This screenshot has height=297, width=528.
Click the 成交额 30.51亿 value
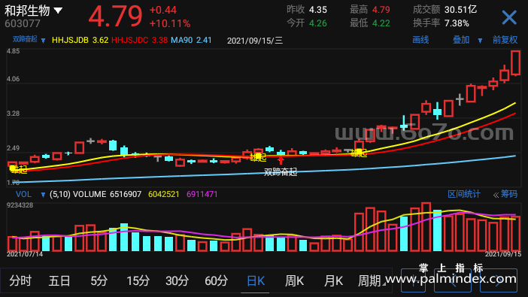460,10
